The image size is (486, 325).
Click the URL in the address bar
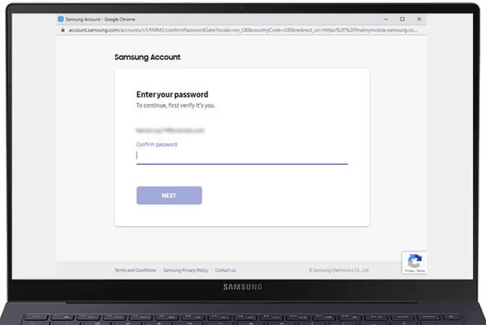(239, 30)
